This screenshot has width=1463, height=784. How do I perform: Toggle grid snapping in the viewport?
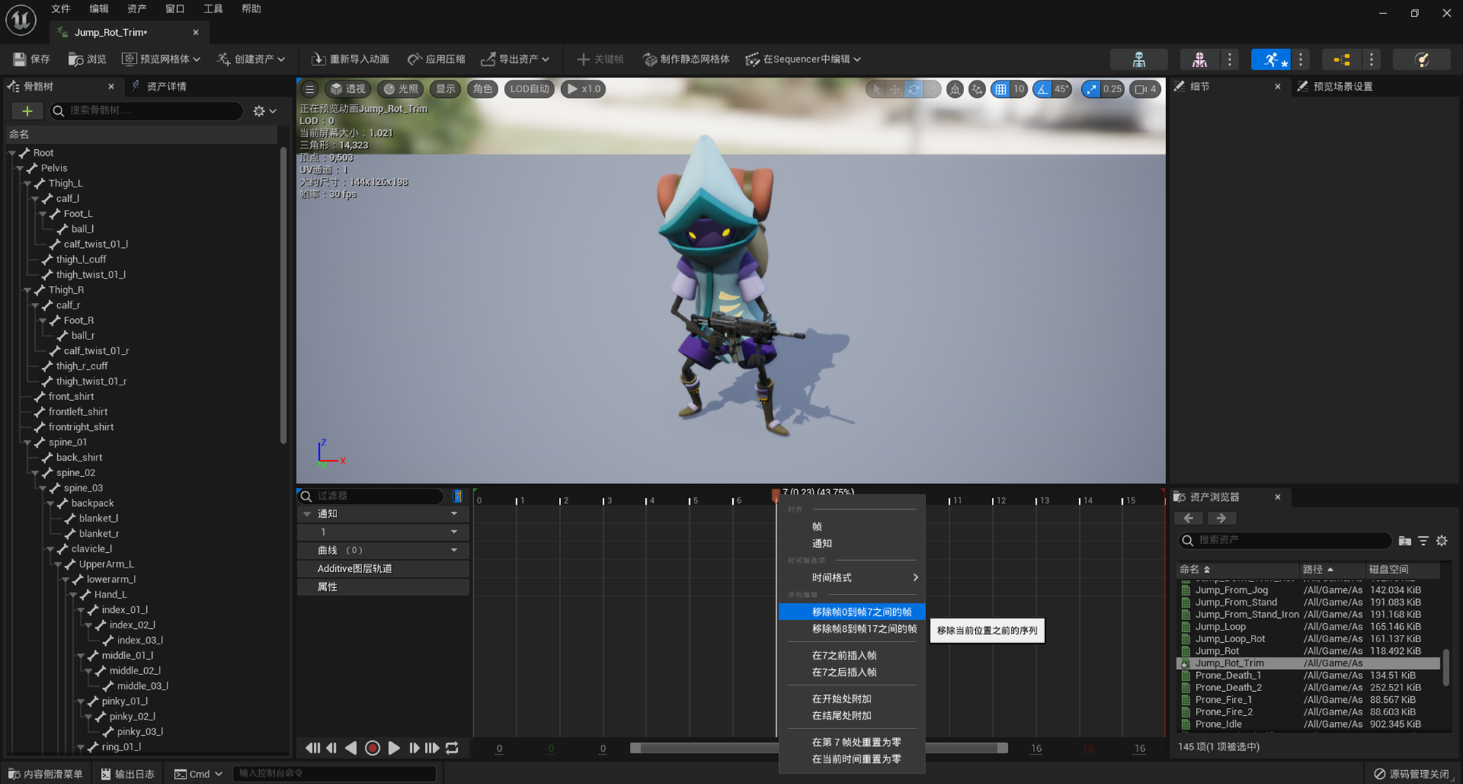coord(1001,89)
